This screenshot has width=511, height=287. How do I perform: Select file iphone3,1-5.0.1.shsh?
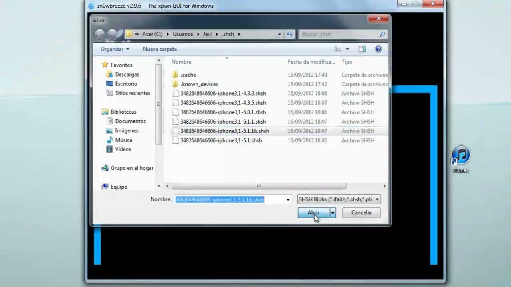pos(223,112)
